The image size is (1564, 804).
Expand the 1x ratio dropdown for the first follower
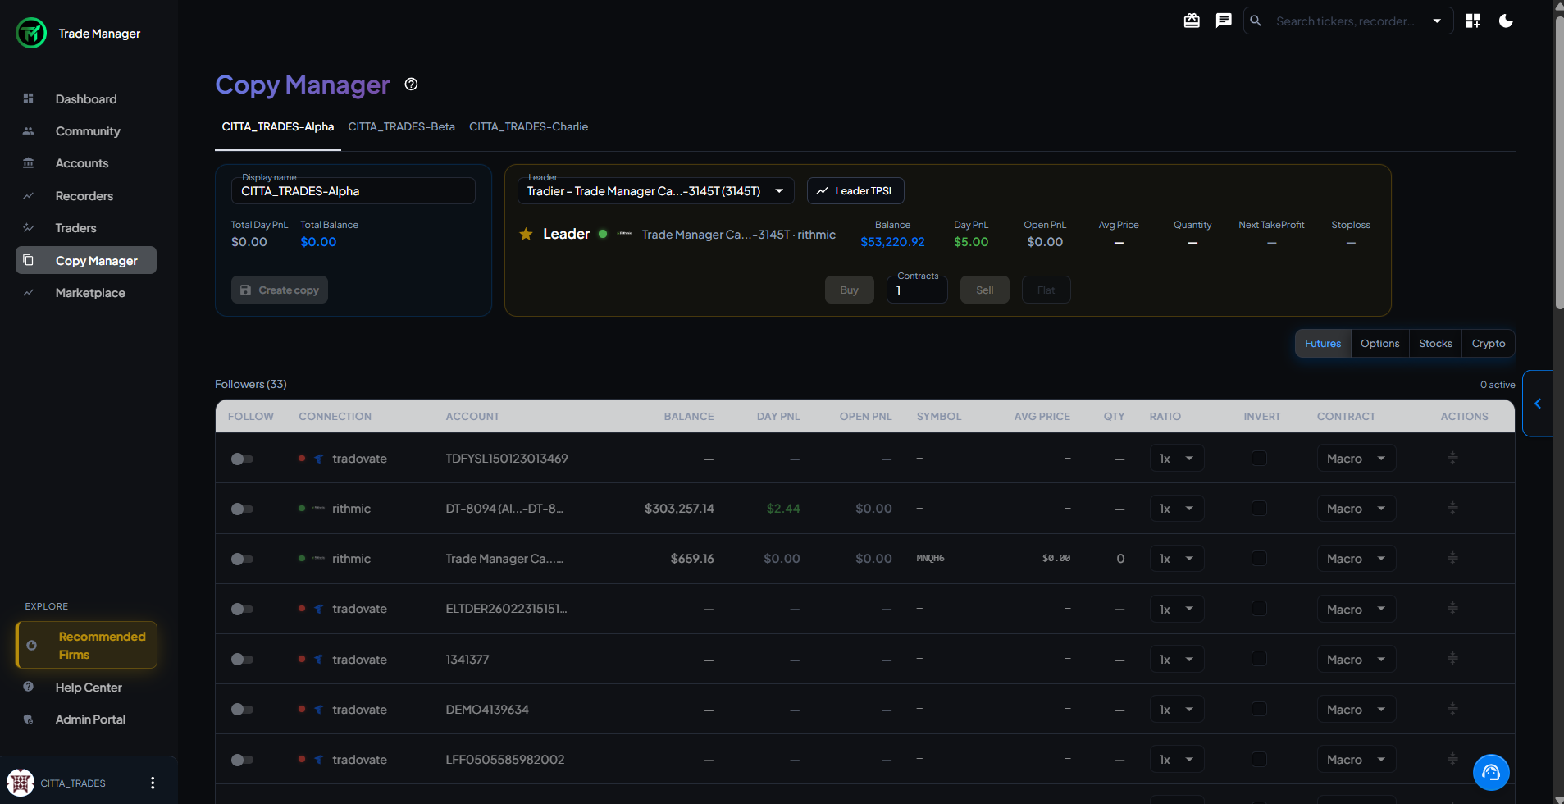point(1177,458)
